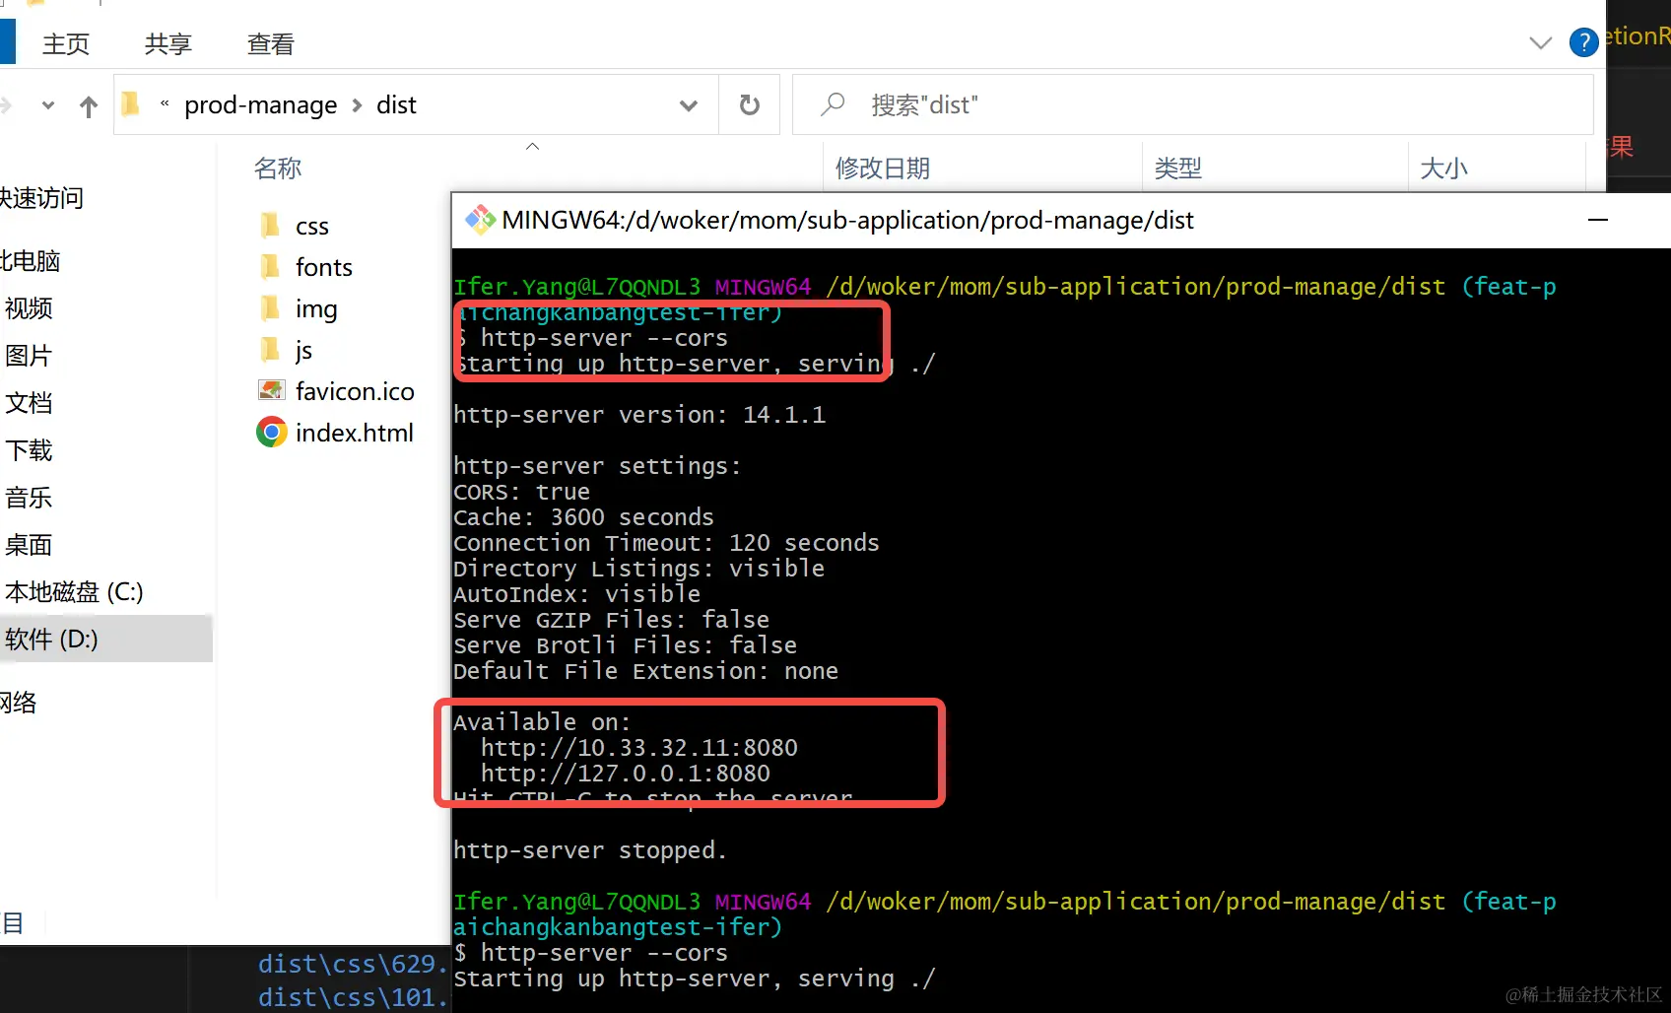Open 本地磁盘 (C:) in the navigation pane
The width and height of the screenshot is (1671, 1013).
[74, 592]
